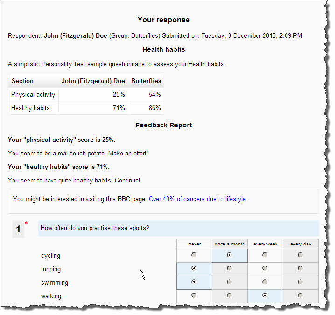Pick 'every day' for walking
335x315 pixels.
tap(300, 295)
